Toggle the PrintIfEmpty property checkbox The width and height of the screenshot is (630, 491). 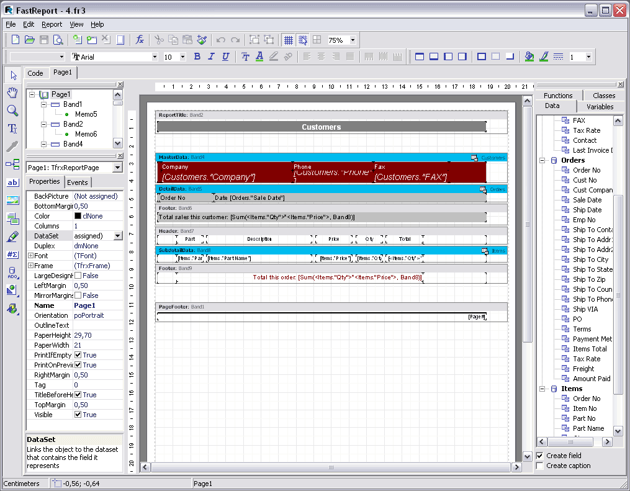[x=78, y=355]
